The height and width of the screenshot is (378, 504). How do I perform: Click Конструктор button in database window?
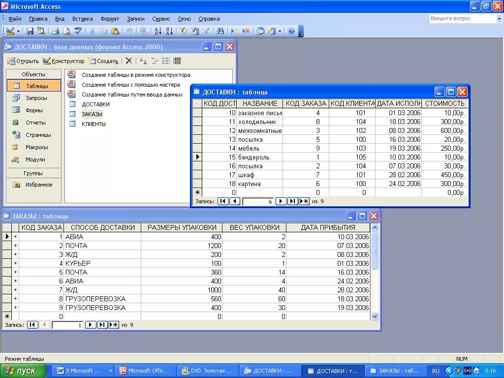(63, 61)
